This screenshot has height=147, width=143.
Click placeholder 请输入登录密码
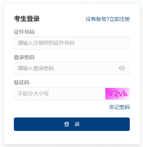[36, 68]
